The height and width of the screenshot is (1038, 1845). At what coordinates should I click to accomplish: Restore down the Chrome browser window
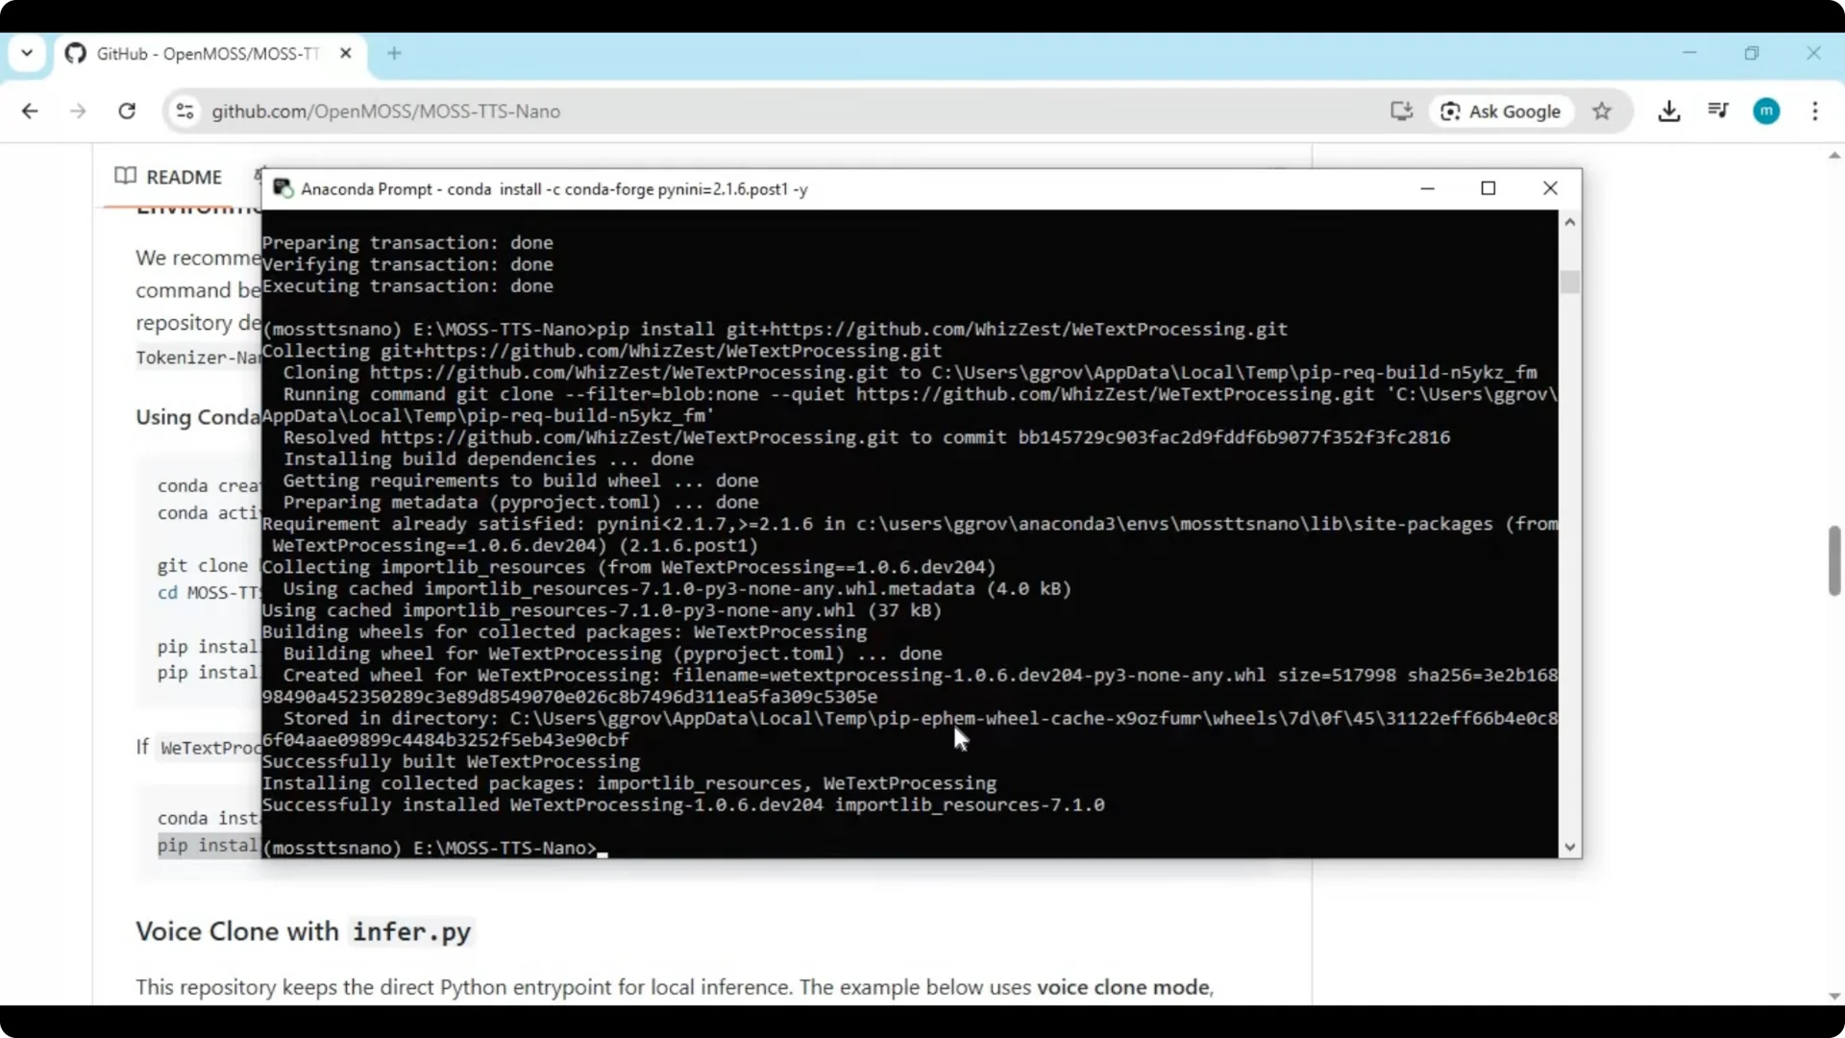click(x=1752, y=53)
